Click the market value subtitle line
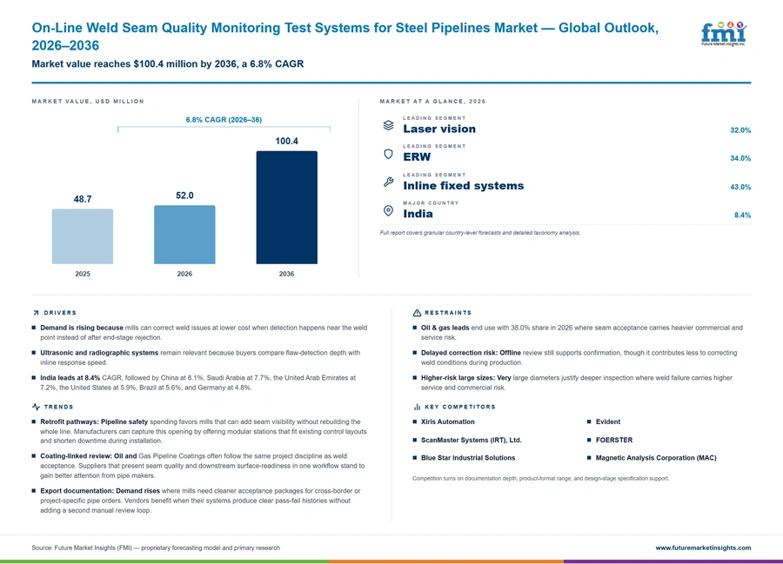The height and width of the screenshot is (564, 783). (x=168, y=63)
